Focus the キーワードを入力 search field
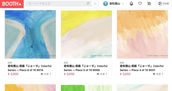The image size is (172, 91). [x=58, y=4]
